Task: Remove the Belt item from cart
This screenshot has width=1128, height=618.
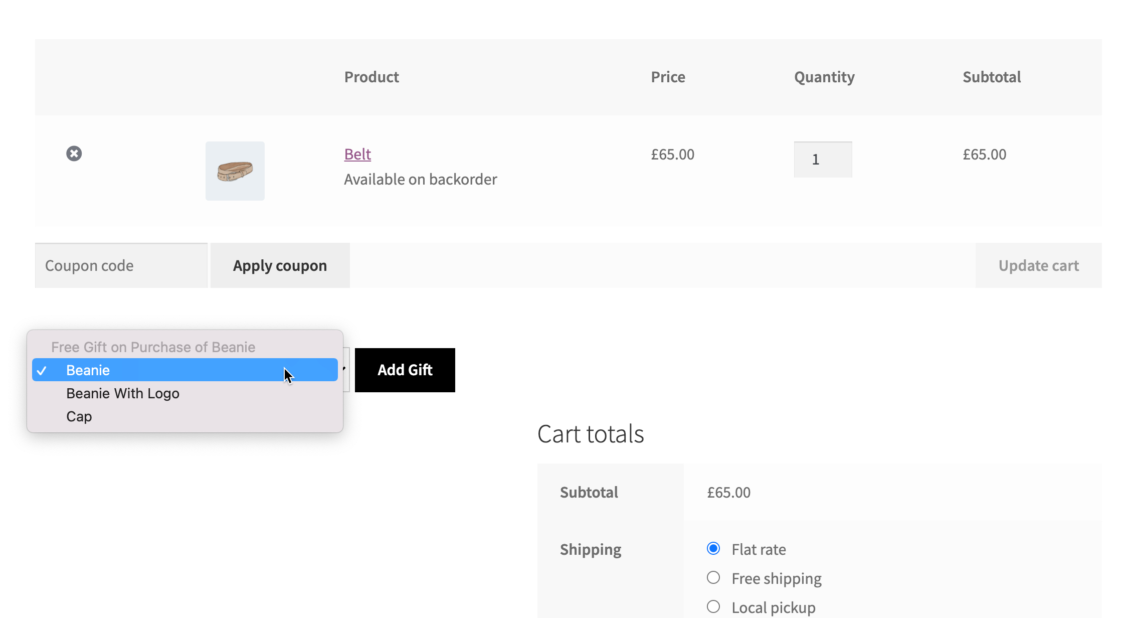Action: point(74,153)
